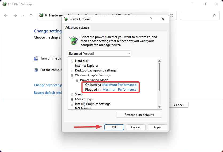Open the recent locations chevron beside Forward
Screen dimensions: 223x152
[23, 15]
